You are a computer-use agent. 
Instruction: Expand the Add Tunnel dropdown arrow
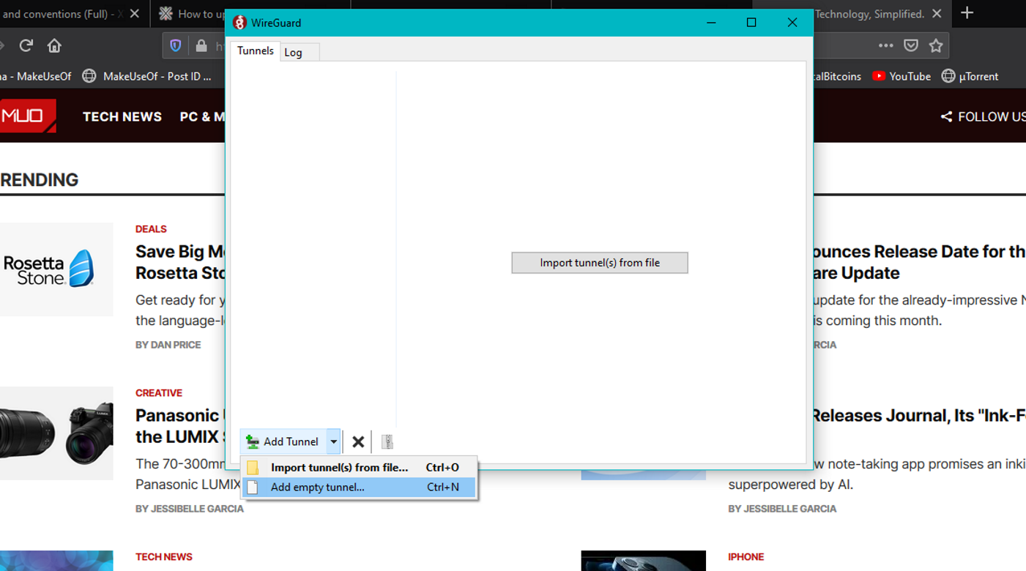point(333,441)
